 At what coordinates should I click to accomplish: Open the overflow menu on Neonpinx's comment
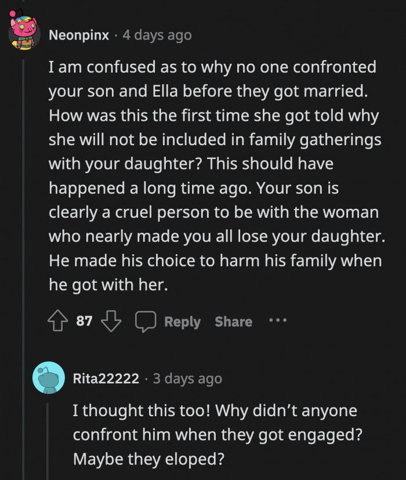click(278, 321)
